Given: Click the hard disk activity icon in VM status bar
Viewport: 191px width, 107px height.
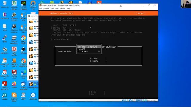Looking at the screenshot, I should 123,100.
